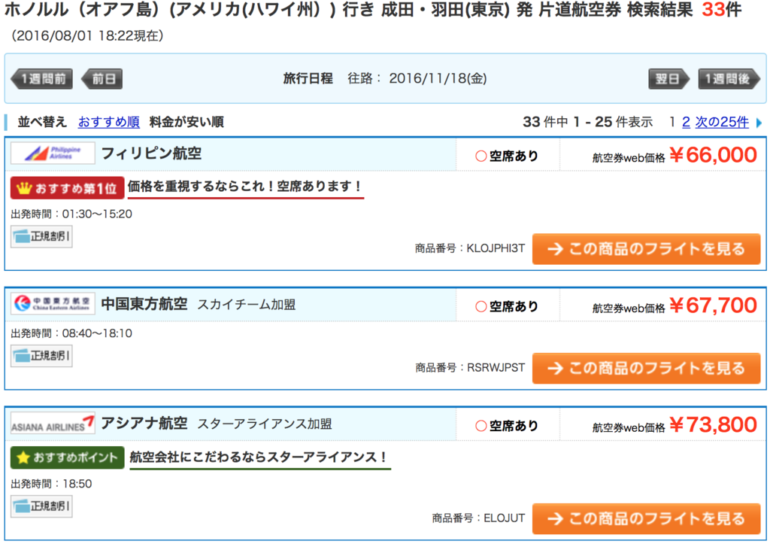Select the ¥73,800 price
770x550 pixels.
(x=713, y=424)
